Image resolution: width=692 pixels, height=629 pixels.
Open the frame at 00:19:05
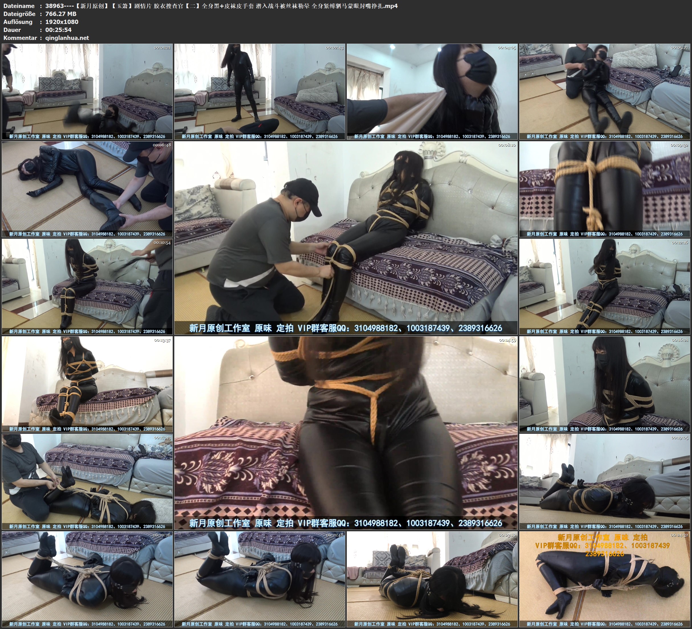[x=604, y=482]
